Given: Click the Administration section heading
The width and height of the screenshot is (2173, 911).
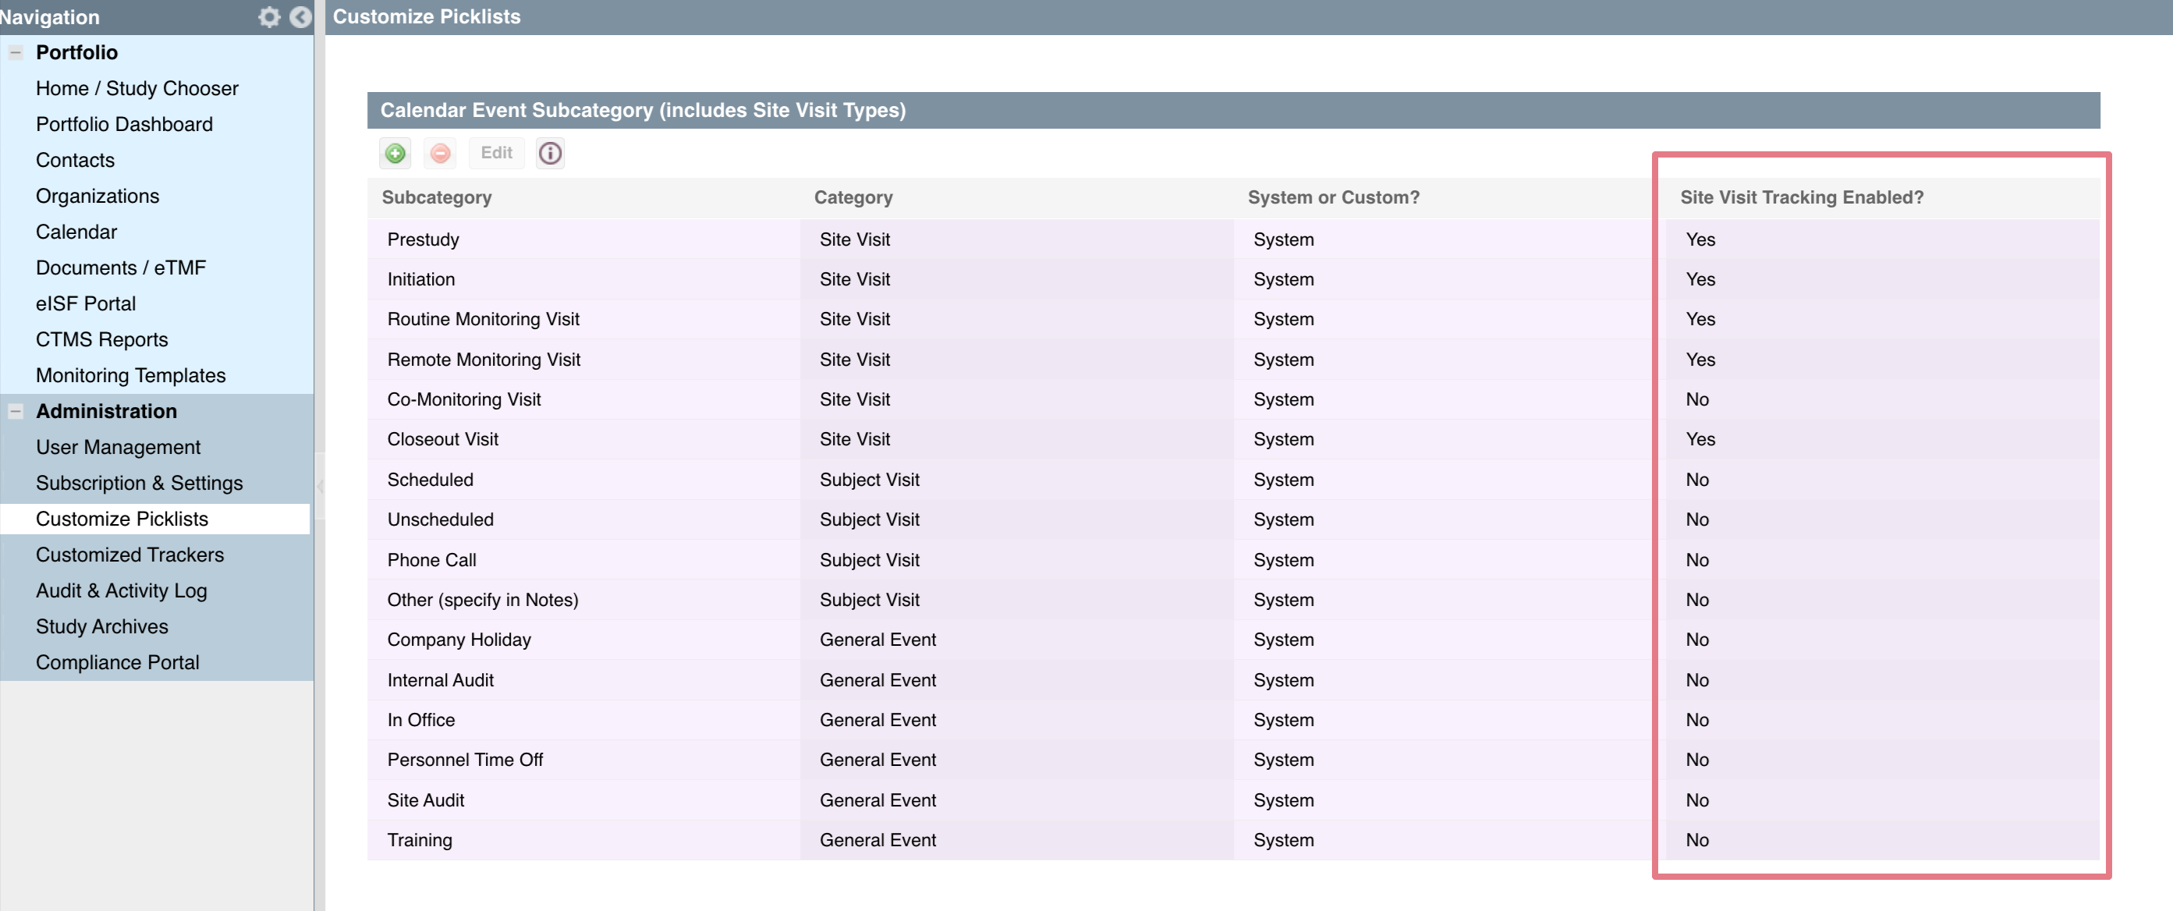Looking at the screenshot, I should [x=106, y=411].
